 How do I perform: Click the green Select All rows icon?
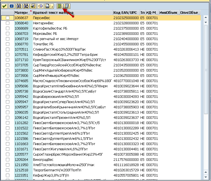click(x=60, y=6)
